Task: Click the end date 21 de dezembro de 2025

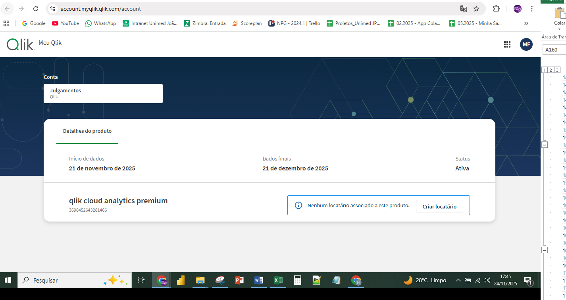Action: click(295, 168)
